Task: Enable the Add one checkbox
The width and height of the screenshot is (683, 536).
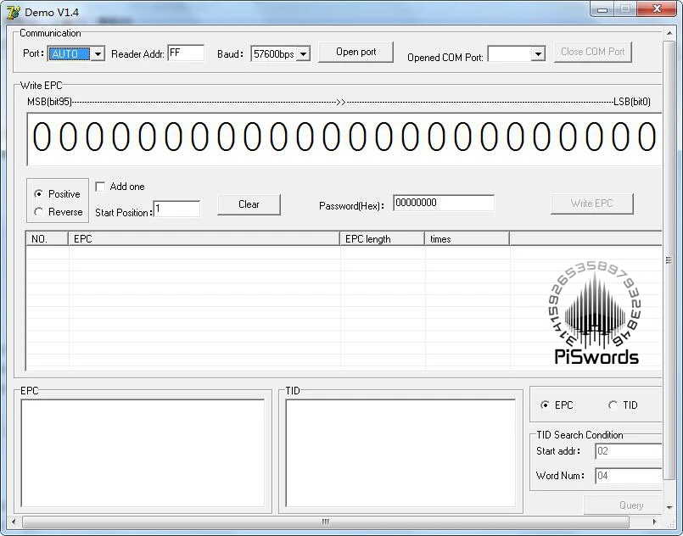Action: tap(100, 187)
